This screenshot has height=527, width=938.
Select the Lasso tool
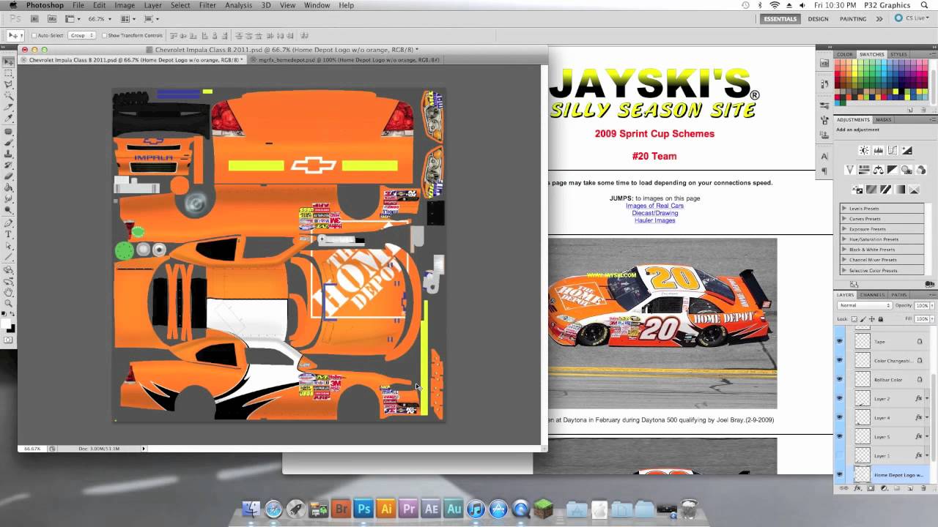coord(8,85)
